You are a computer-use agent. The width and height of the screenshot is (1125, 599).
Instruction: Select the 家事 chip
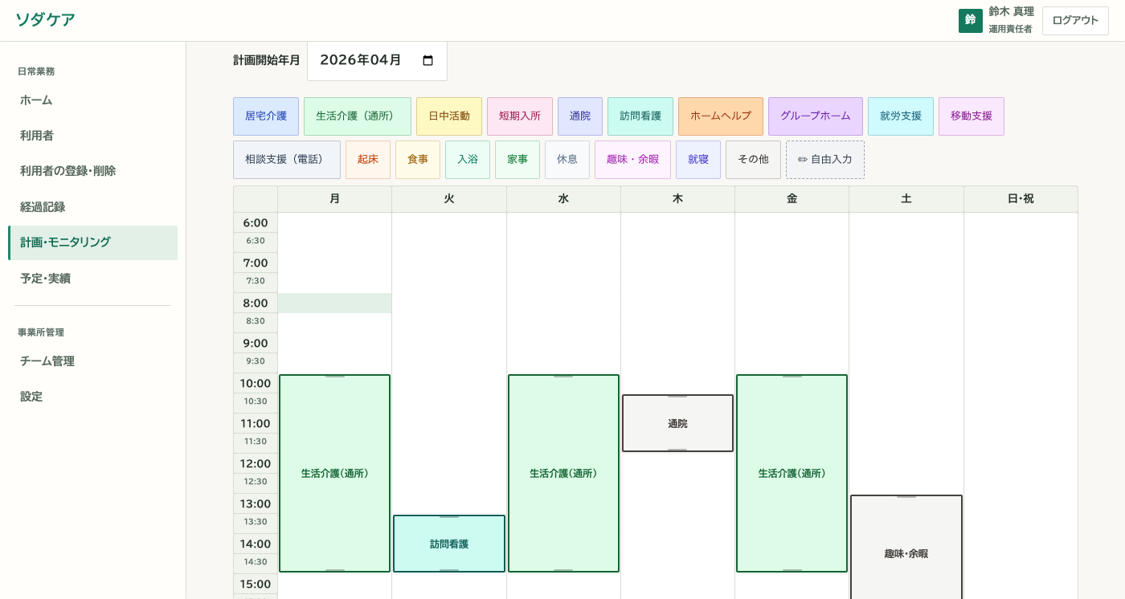click(517, 160)
